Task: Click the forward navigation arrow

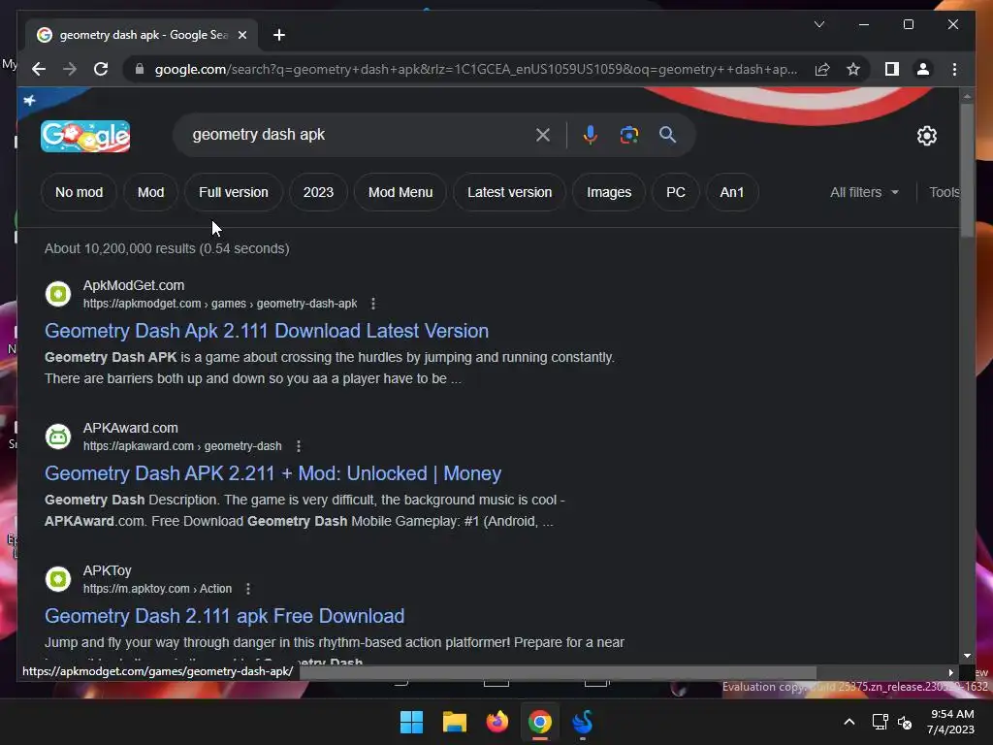Action: pyautogui.click(x=70, y=69)
